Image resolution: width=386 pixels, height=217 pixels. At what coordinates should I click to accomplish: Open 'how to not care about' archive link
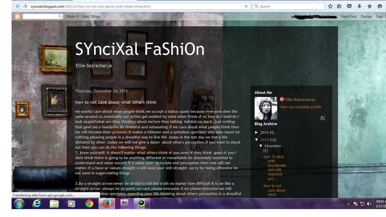pyautogui.click(x=275, y=190)
